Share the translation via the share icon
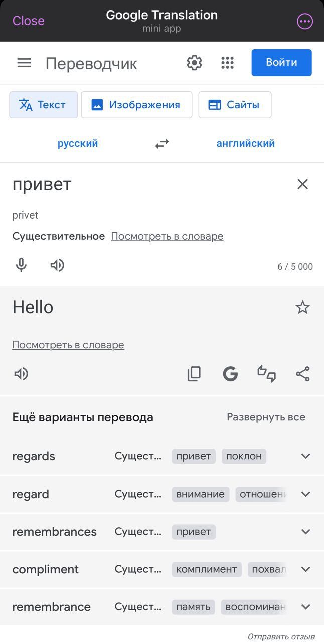The width and height of the screenshot is (324, 642). [x=302, y=373]
